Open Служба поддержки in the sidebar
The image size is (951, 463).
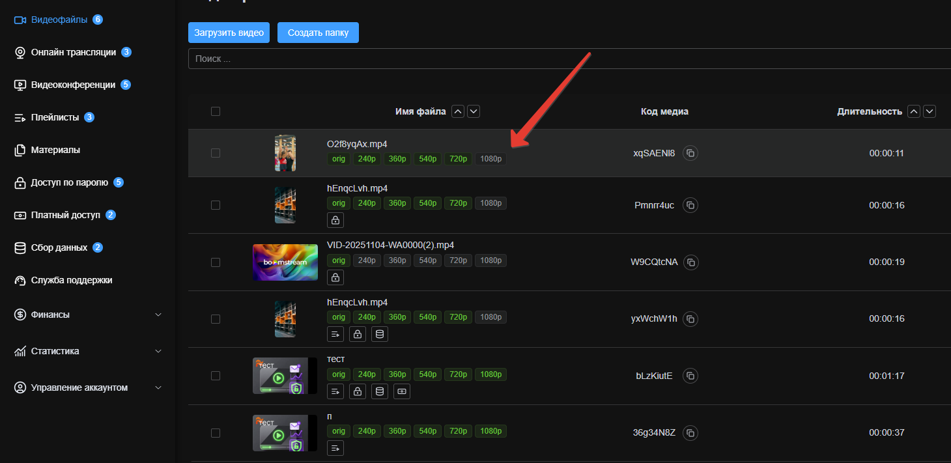pos(72,280)
